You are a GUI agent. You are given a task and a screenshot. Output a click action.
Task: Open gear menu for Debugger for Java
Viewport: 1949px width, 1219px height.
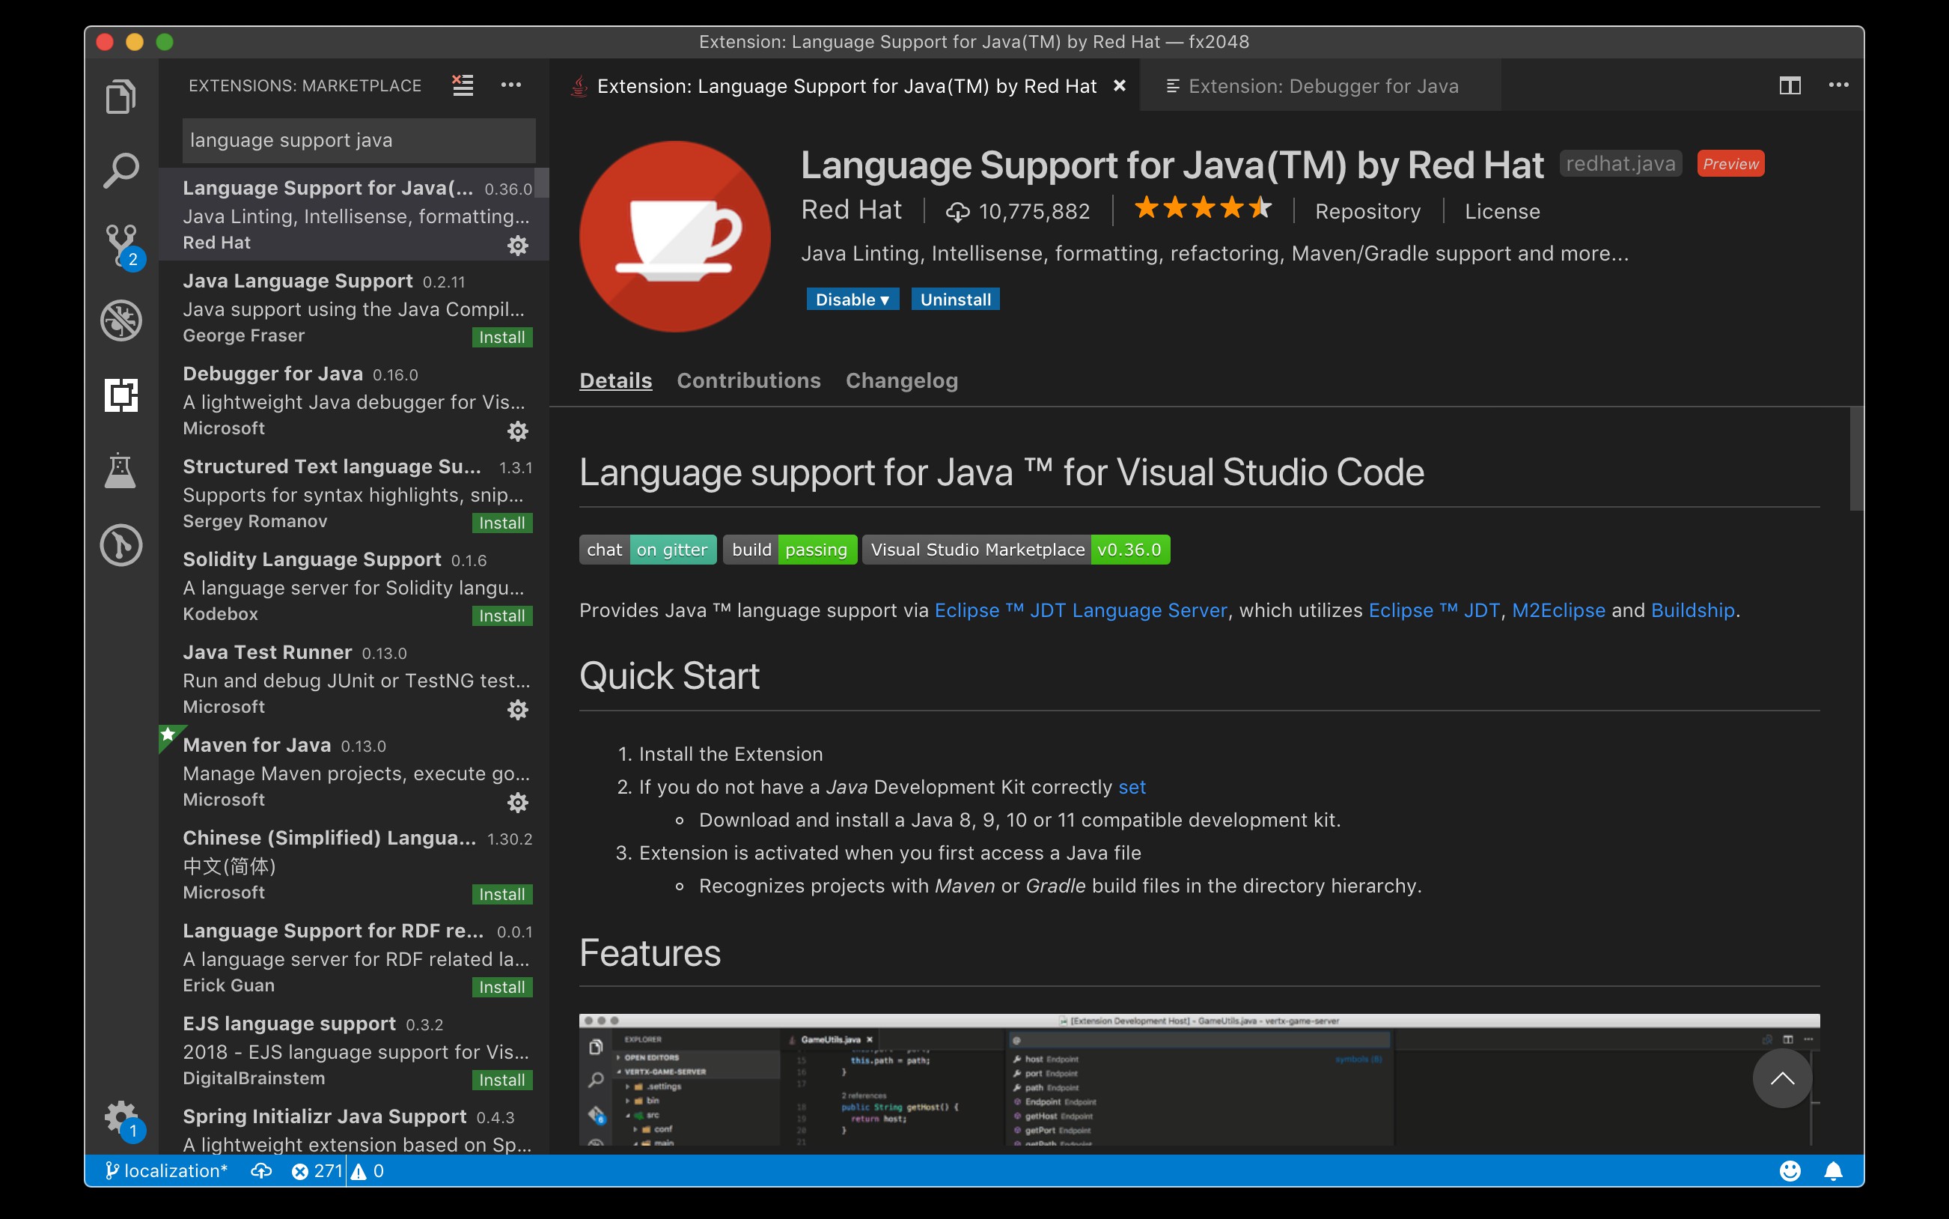point(517,431)
